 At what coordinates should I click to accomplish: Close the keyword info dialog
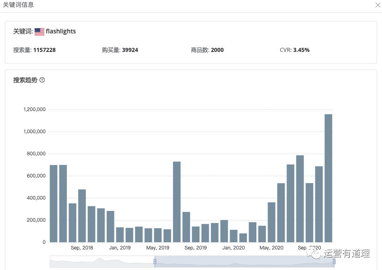(378, 5)
